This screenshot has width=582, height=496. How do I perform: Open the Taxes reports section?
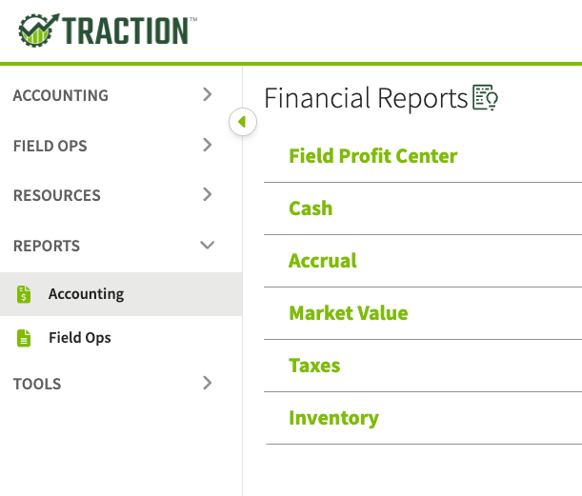coord(314,366)
